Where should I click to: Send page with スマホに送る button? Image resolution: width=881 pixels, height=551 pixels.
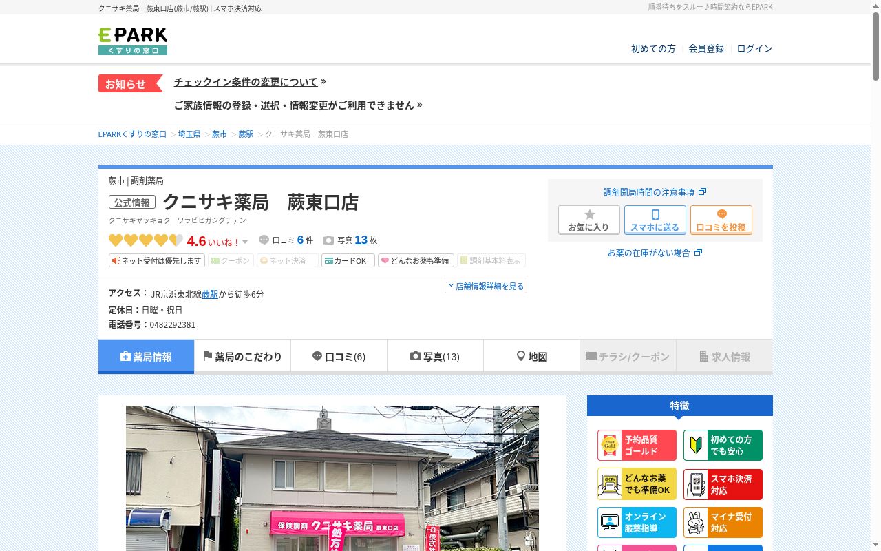click(x=655, y=220)
